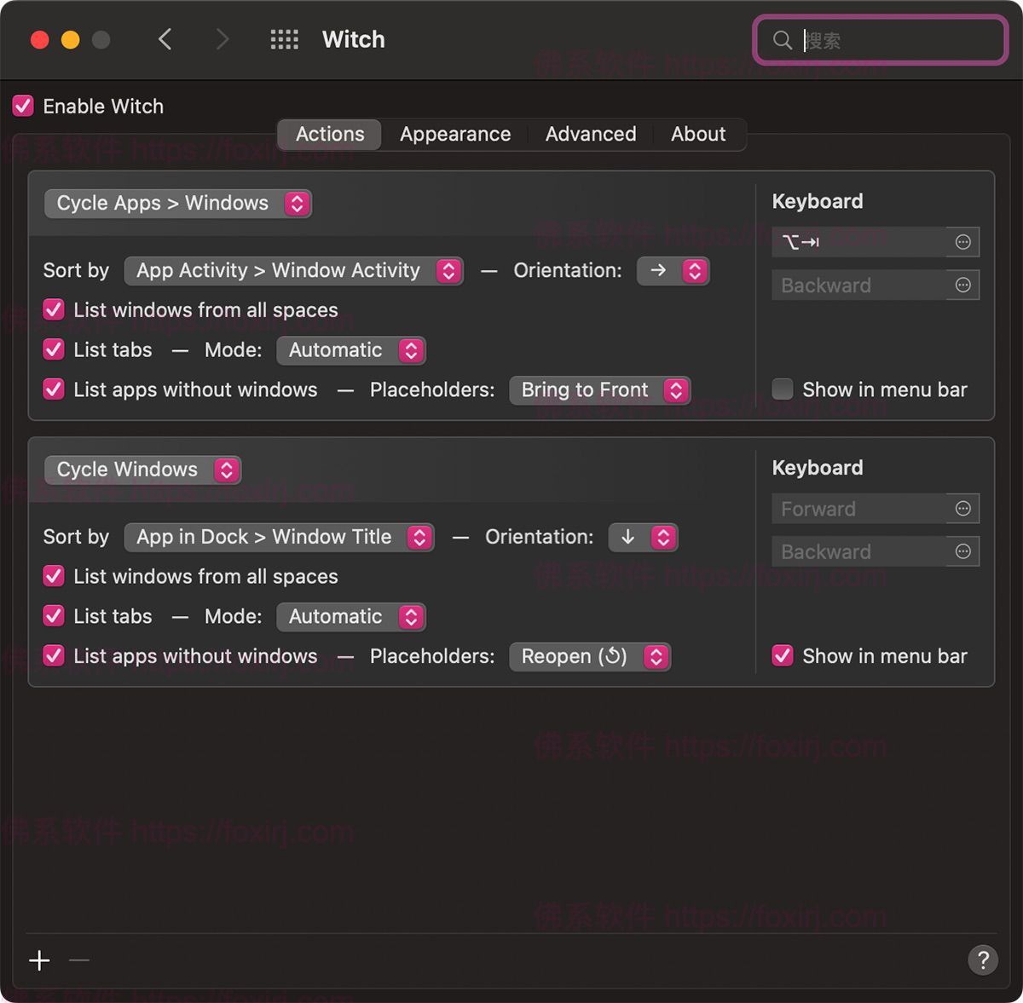Open the Cycle Apps > Windows action dropdown
This screenshot has height=1003, width=1023.
point(177,204)
